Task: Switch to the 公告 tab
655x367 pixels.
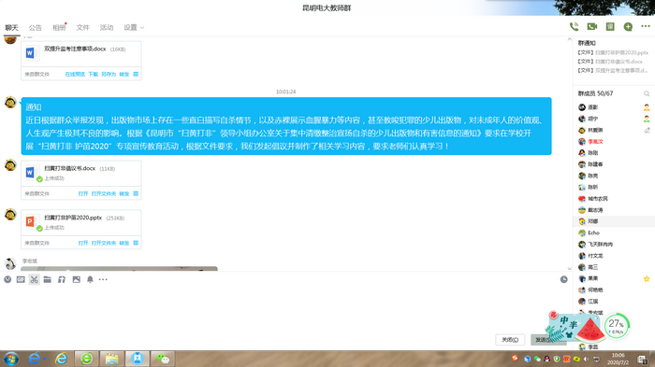Action: pyautogui.click(x=36, y=27)
